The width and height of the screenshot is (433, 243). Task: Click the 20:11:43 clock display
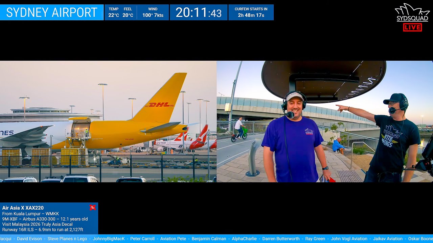click(x=199, y=12)
